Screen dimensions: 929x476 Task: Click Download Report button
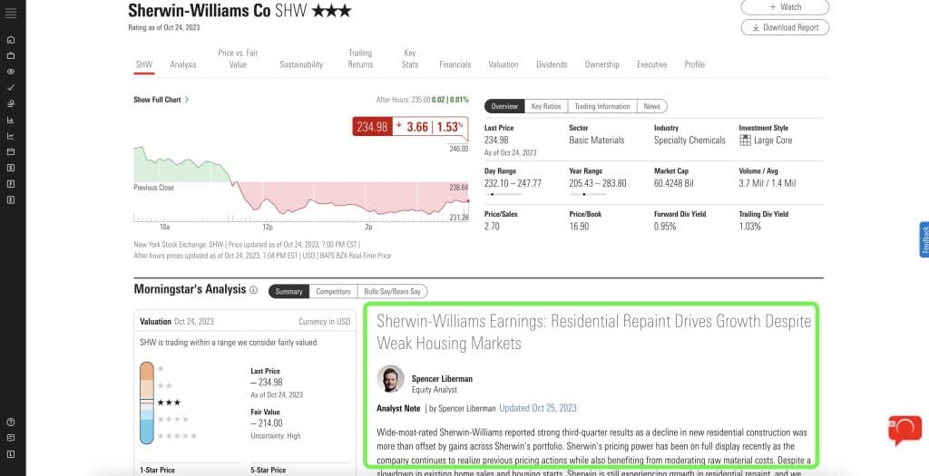(785, 27)
